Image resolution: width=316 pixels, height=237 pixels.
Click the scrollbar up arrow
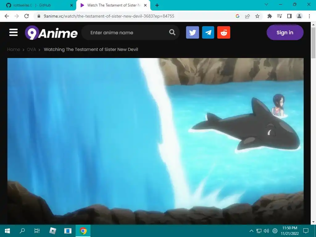pos(313,25)
